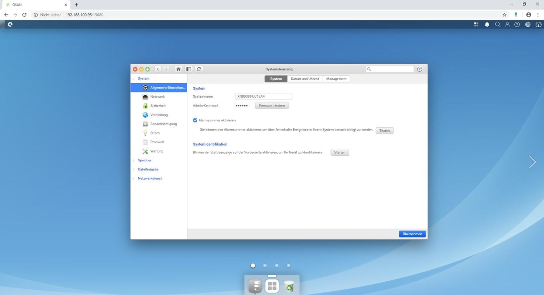Open the search magnifier in top bar

click(x=498, y=24)
